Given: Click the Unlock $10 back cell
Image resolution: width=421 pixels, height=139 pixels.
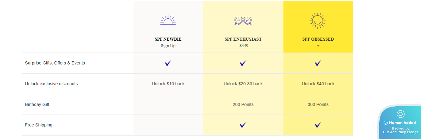Looking at the screenshot, I should click(x=168, y=84).
